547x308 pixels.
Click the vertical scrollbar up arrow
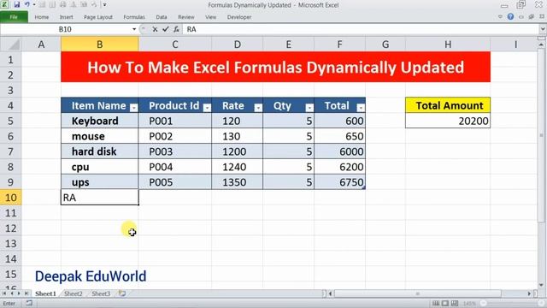[541, 44]
